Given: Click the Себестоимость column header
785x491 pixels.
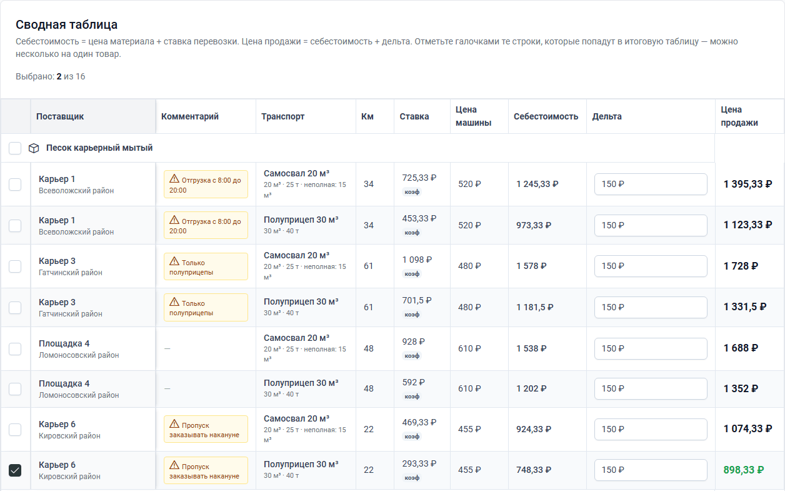Looking at the screenshot, I should 546,116.
